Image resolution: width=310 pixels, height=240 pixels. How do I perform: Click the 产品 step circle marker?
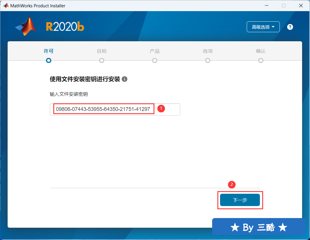pyautogui.click(x=155, y=61)
